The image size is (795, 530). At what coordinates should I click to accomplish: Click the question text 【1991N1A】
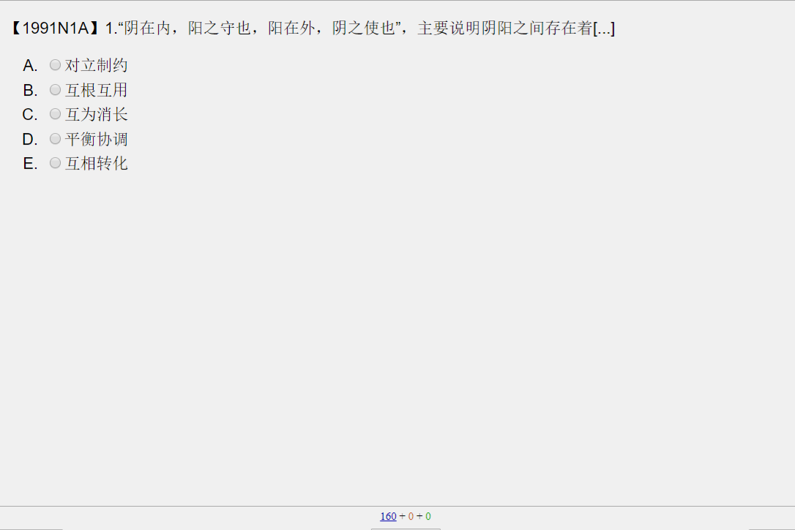click(56, 29)
